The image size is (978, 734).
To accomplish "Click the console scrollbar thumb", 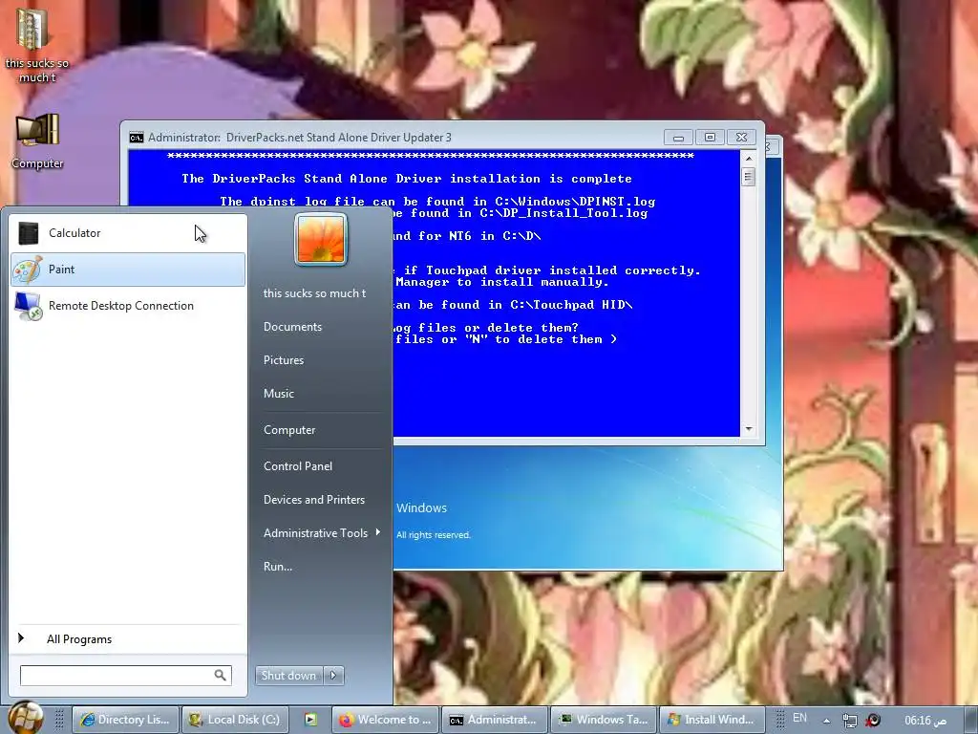I will tap(749, 177).
